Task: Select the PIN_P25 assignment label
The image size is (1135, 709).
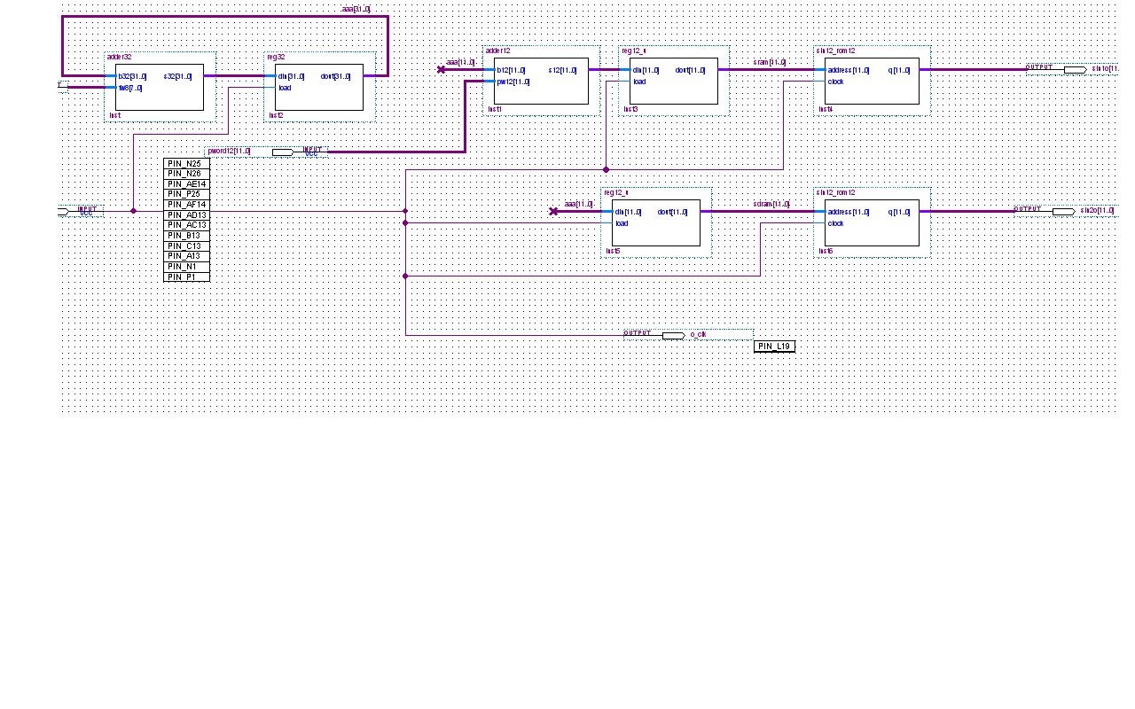Action: tap(186, 194)
